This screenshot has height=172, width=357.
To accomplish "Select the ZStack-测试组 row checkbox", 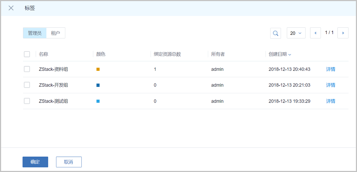I will tap(27, 101).
